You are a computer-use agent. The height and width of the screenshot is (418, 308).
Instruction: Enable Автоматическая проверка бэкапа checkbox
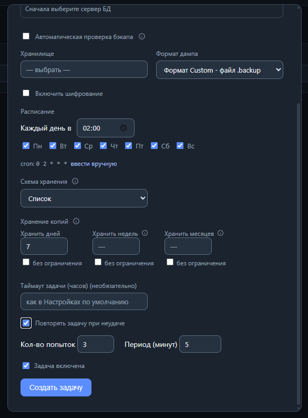(26, 36)
